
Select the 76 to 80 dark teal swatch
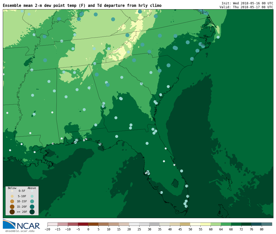point(256,224)
